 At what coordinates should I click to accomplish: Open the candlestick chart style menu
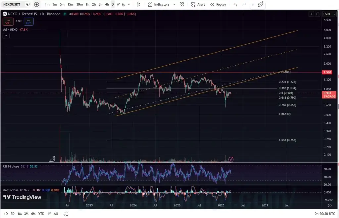coord(139,4)
